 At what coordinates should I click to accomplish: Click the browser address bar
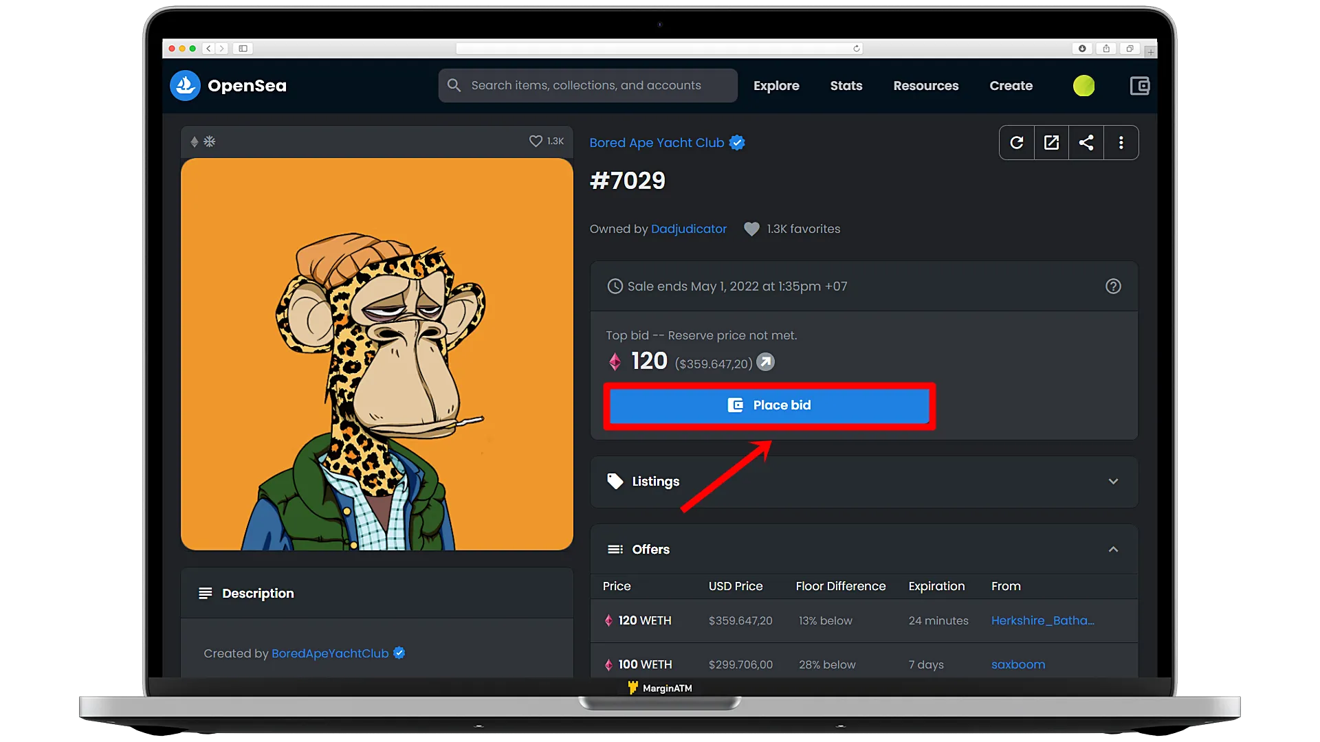[659, 49]
